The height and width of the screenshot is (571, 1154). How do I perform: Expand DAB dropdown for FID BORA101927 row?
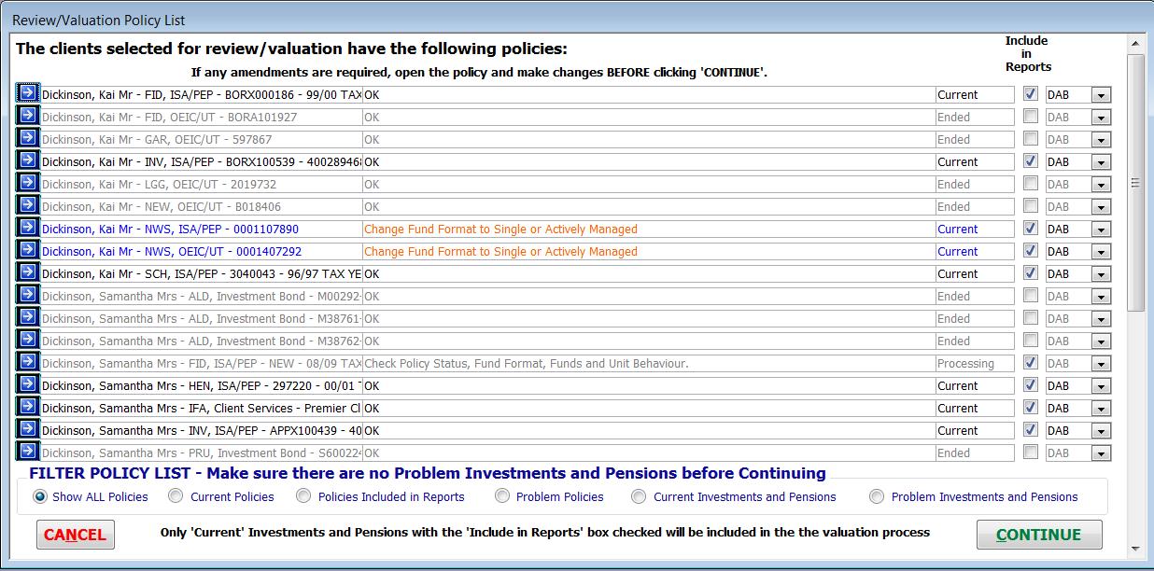pyautogui.click(x=1101, y=118)
